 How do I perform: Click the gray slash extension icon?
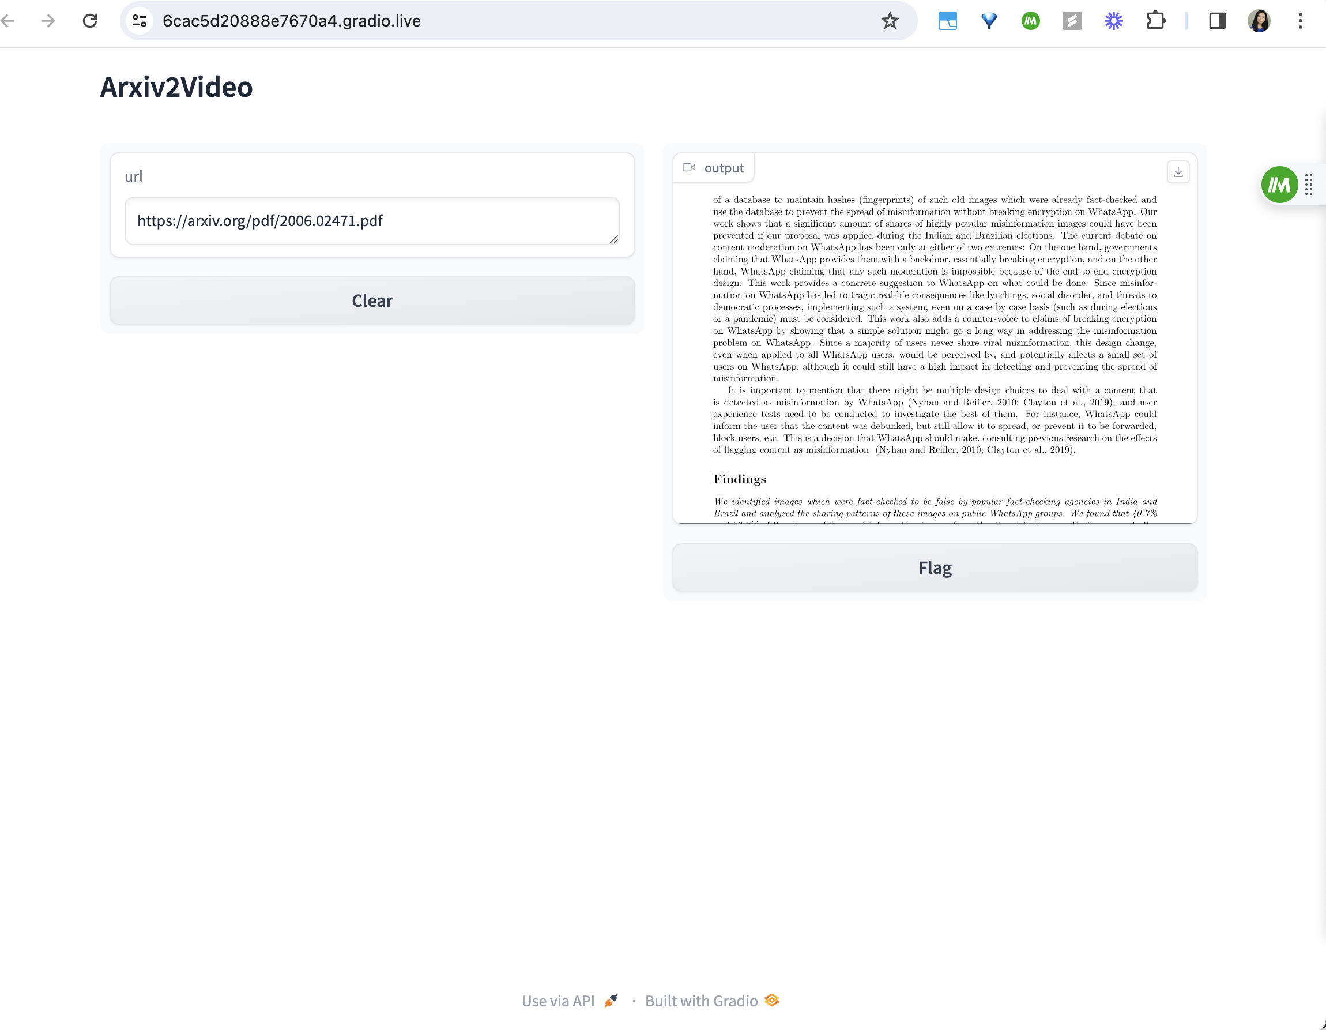click(1072, 21)
